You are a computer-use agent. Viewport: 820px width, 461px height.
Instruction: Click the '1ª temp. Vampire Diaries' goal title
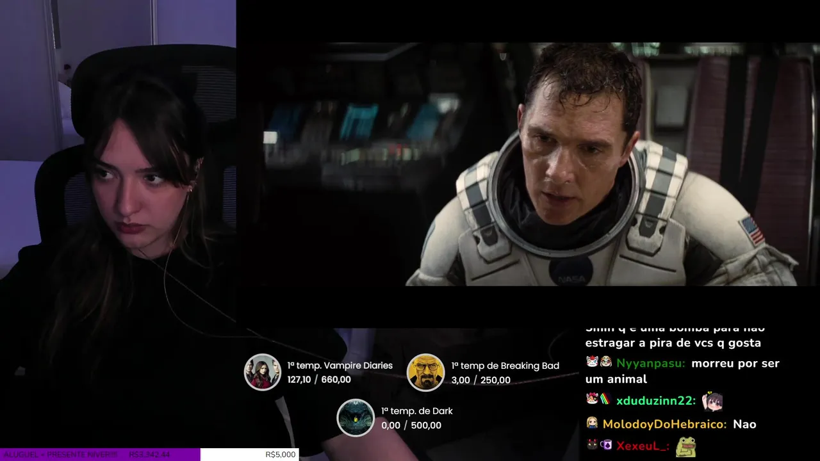pos(340,366)
